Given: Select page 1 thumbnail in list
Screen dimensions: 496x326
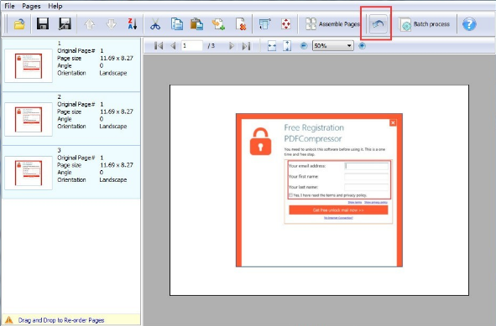Looking at the screenshot, I should [29, 65].
